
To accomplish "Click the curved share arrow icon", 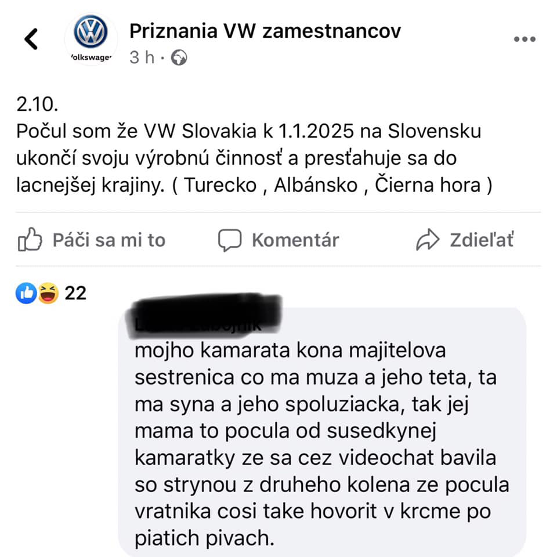I will [x=428, y=240].
